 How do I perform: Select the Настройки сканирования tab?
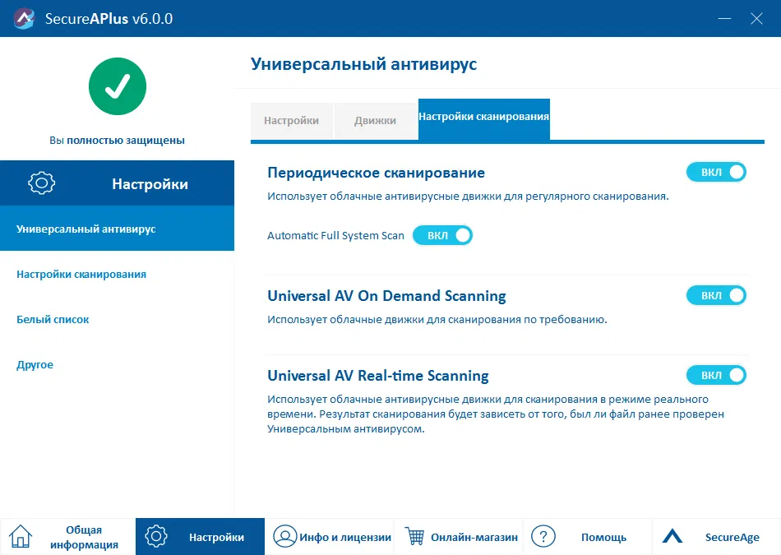coord(484,119)
